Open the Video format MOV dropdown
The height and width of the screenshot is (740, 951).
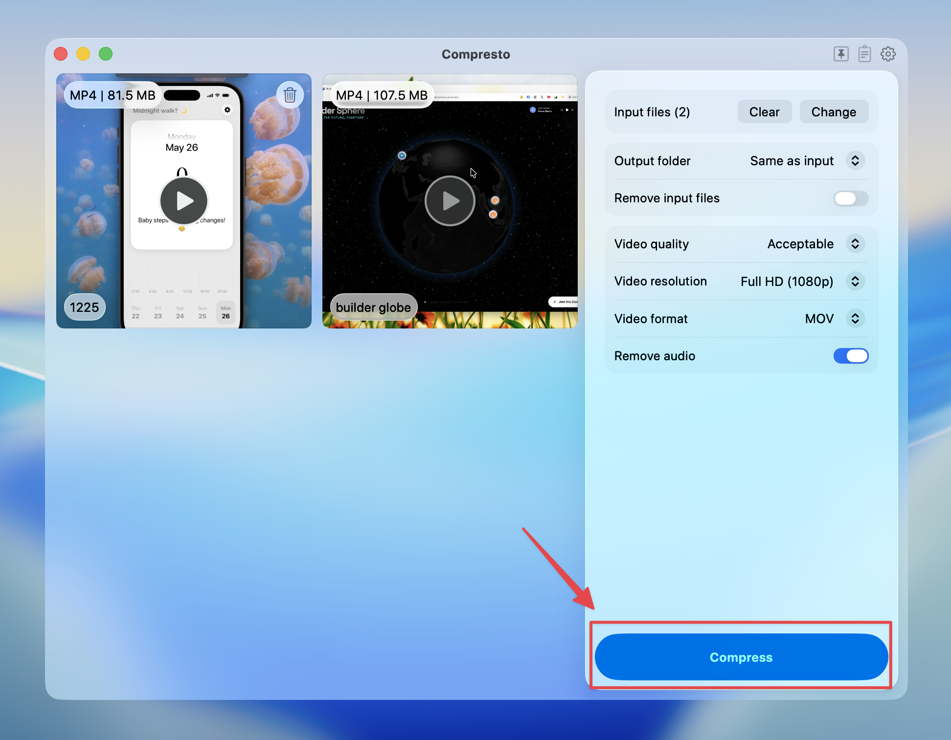coord(855,319)
